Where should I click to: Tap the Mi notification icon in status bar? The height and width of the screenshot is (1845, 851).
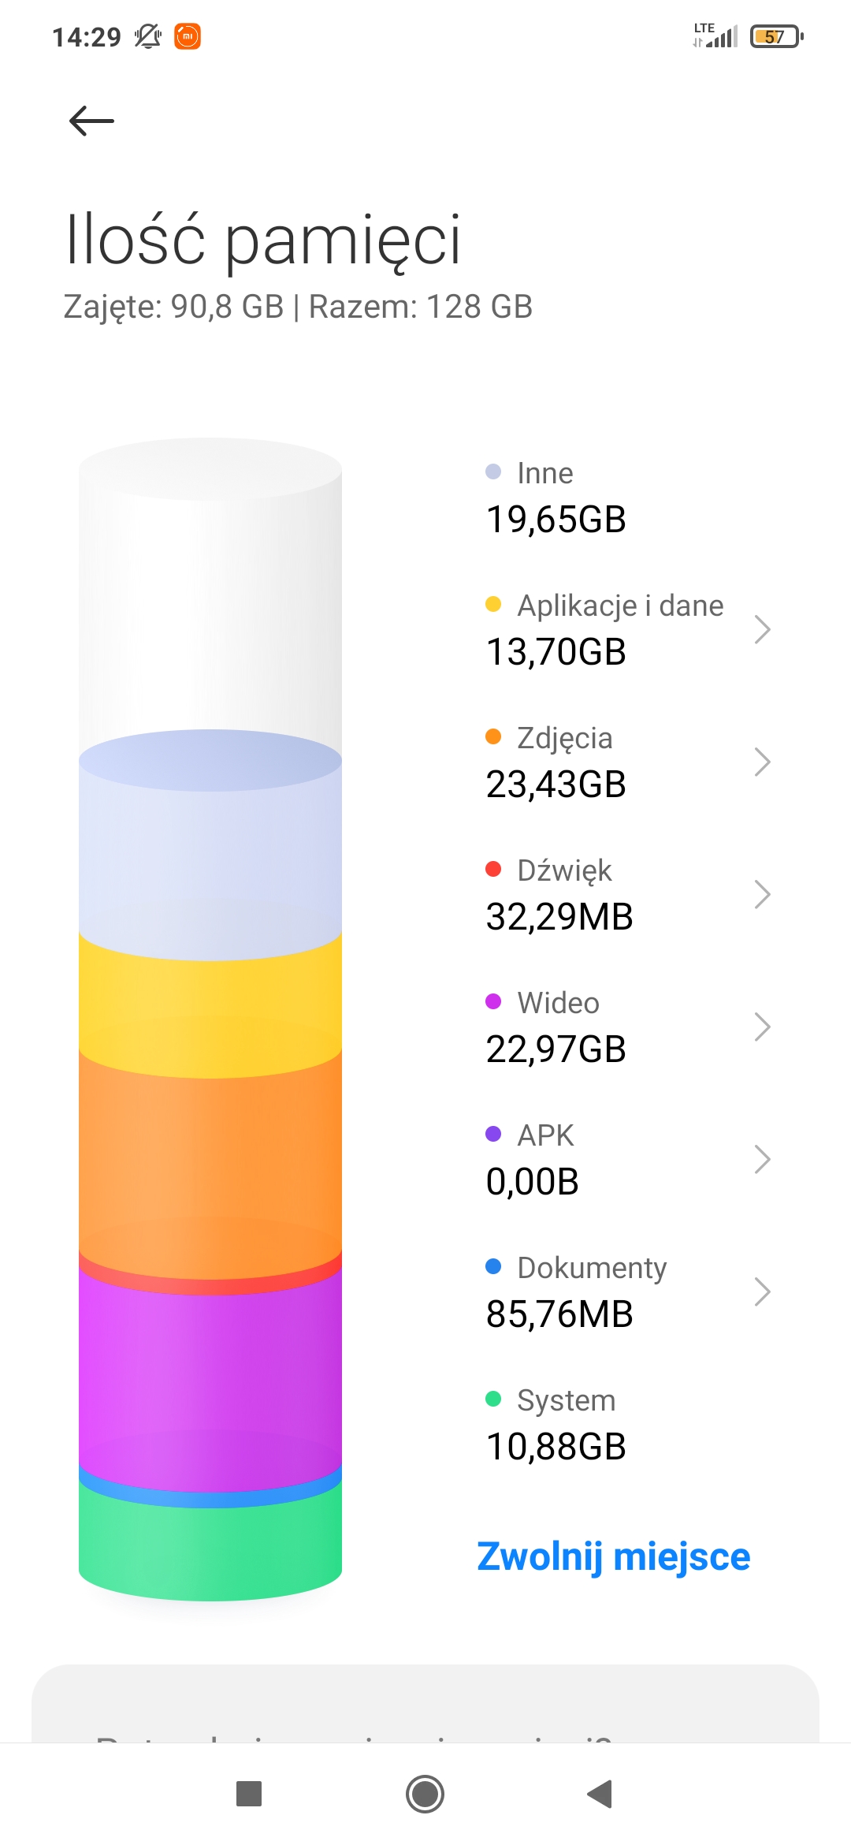(188, 36)
